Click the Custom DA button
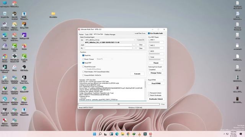The image size is (245, 137). [x=140, y=40]
